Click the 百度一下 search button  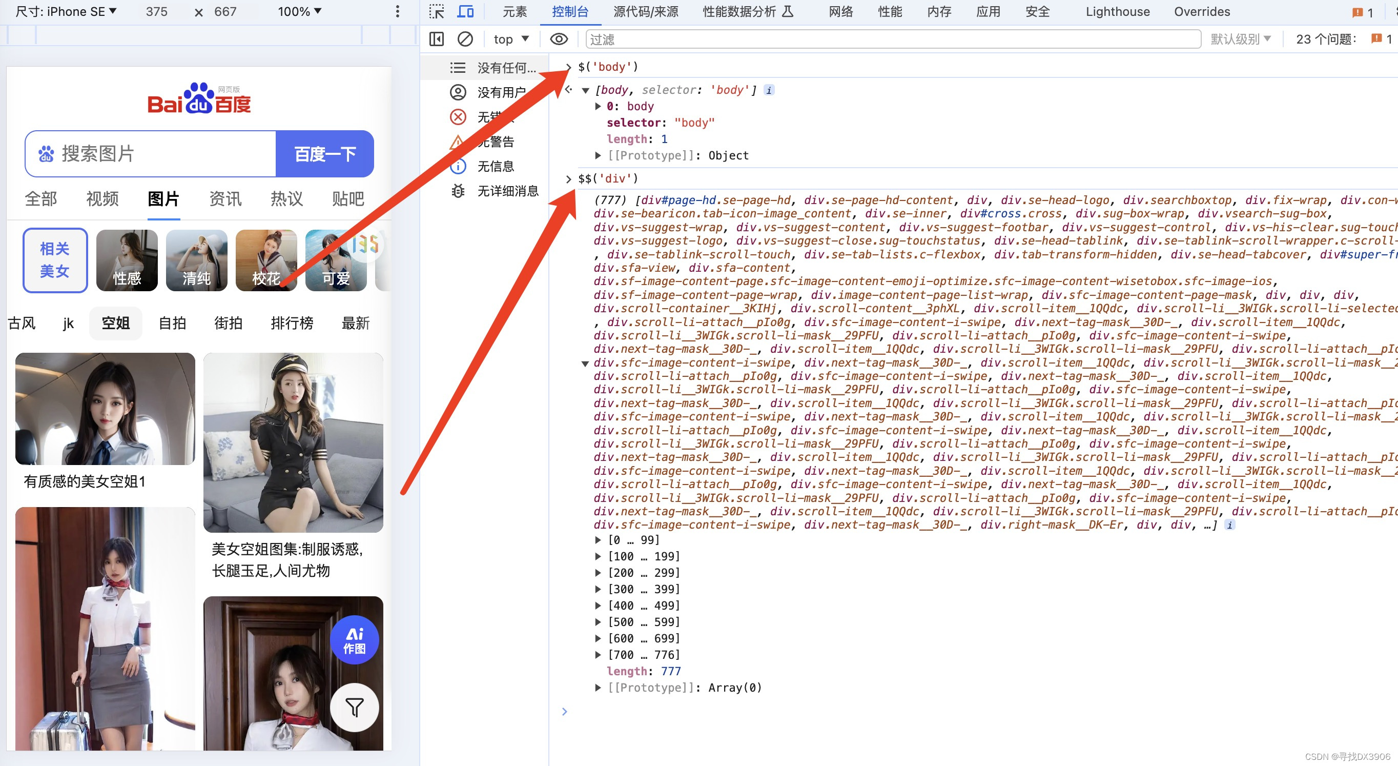click(324, 154)
